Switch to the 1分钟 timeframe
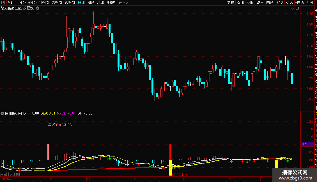Screen dimensions: 317x182 pos(21,3)
